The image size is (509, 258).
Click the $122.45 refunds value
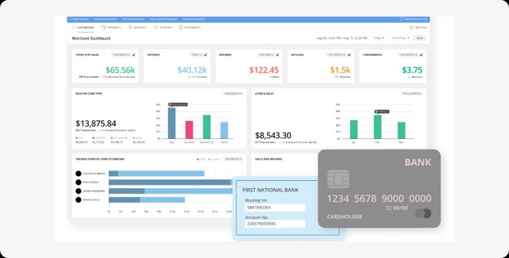click(x=264, y=70)
